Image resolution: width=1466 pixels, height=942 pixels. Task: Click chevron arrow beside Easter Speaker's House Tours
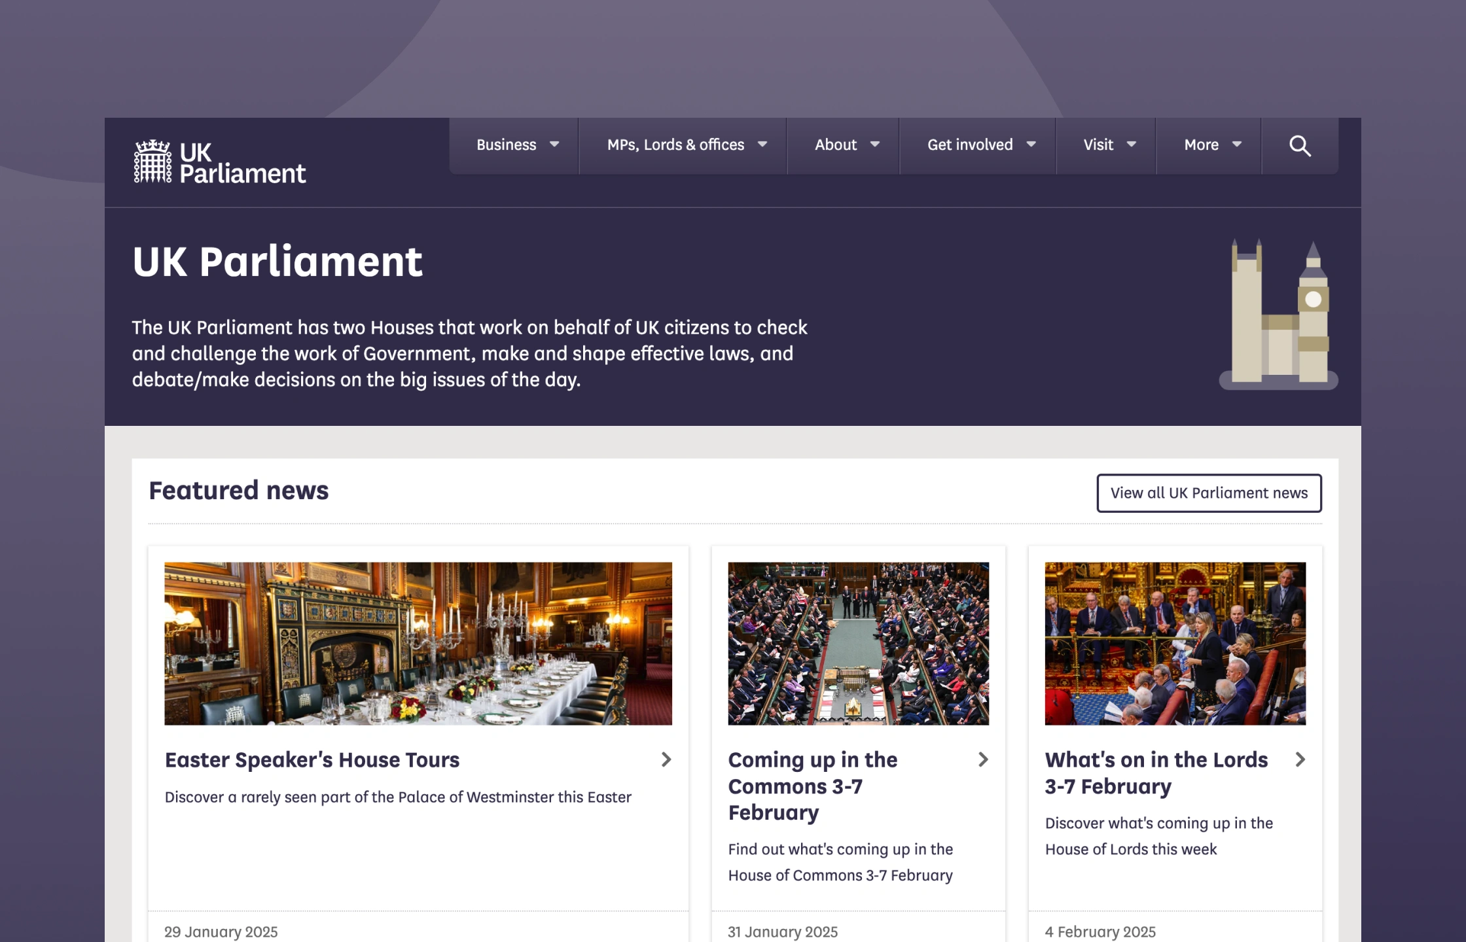666,759
